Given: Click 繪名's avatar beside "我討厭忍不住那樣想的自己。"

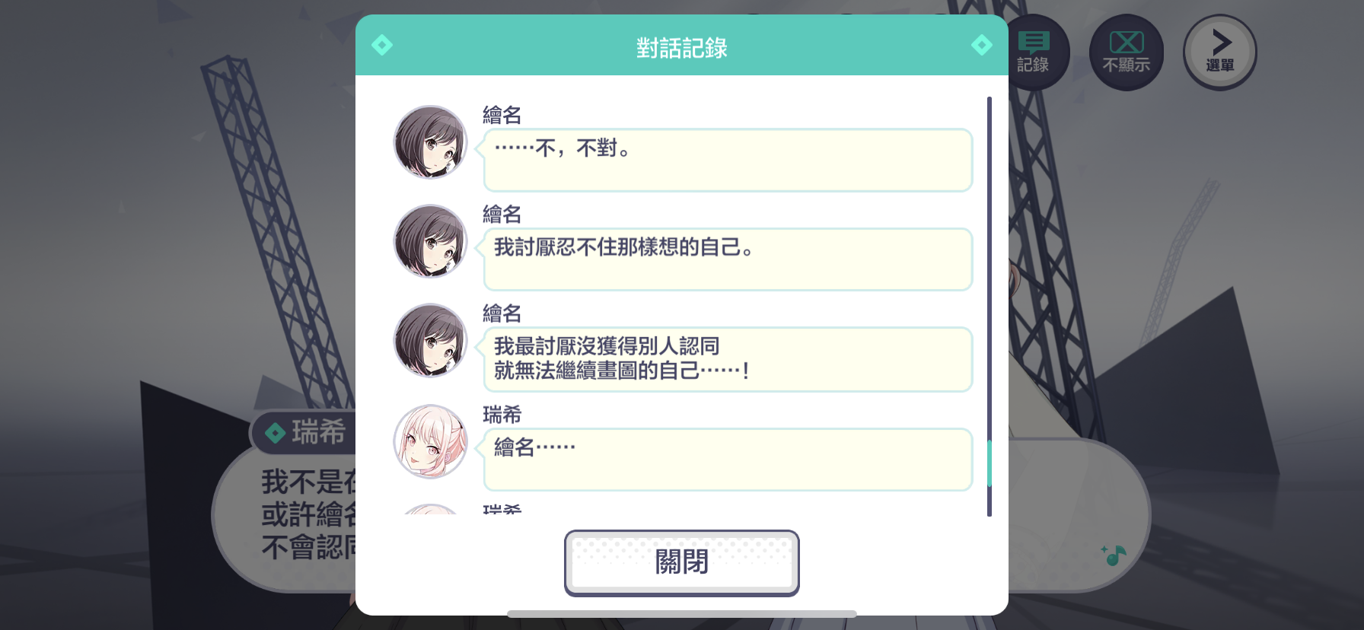Looking at the screenshot, I should 430,241.
